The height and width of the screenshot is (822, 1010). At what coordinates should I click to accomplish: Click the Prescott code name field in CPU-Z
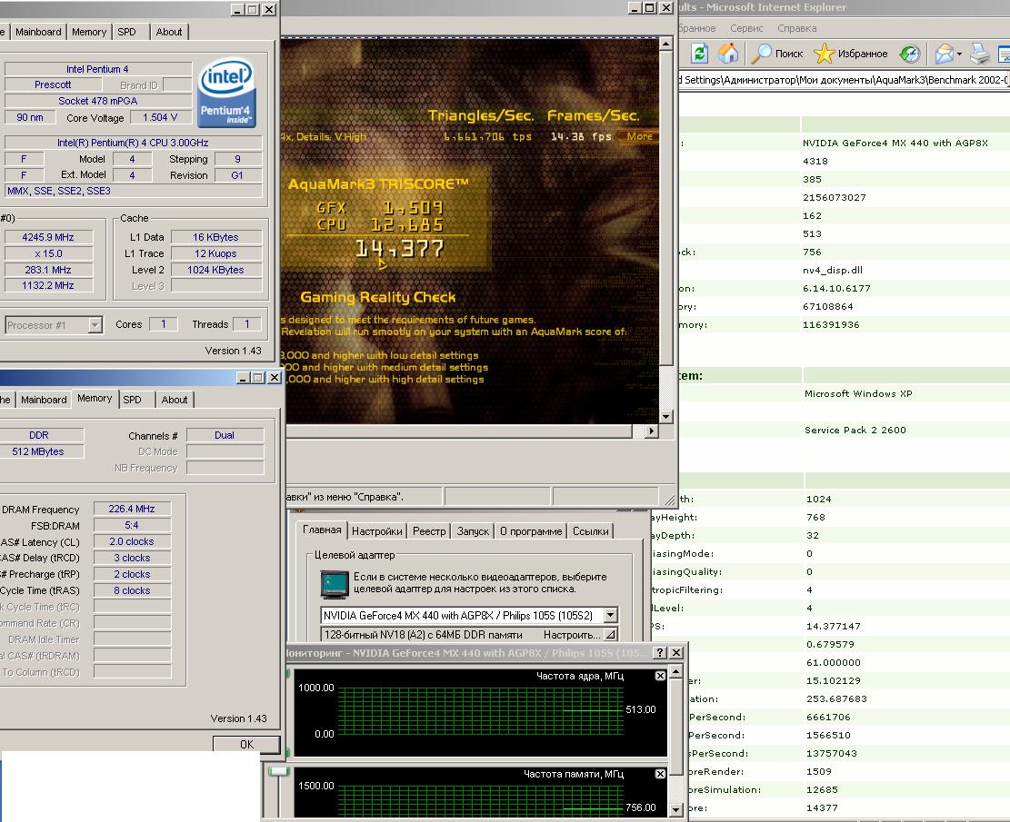53,84
